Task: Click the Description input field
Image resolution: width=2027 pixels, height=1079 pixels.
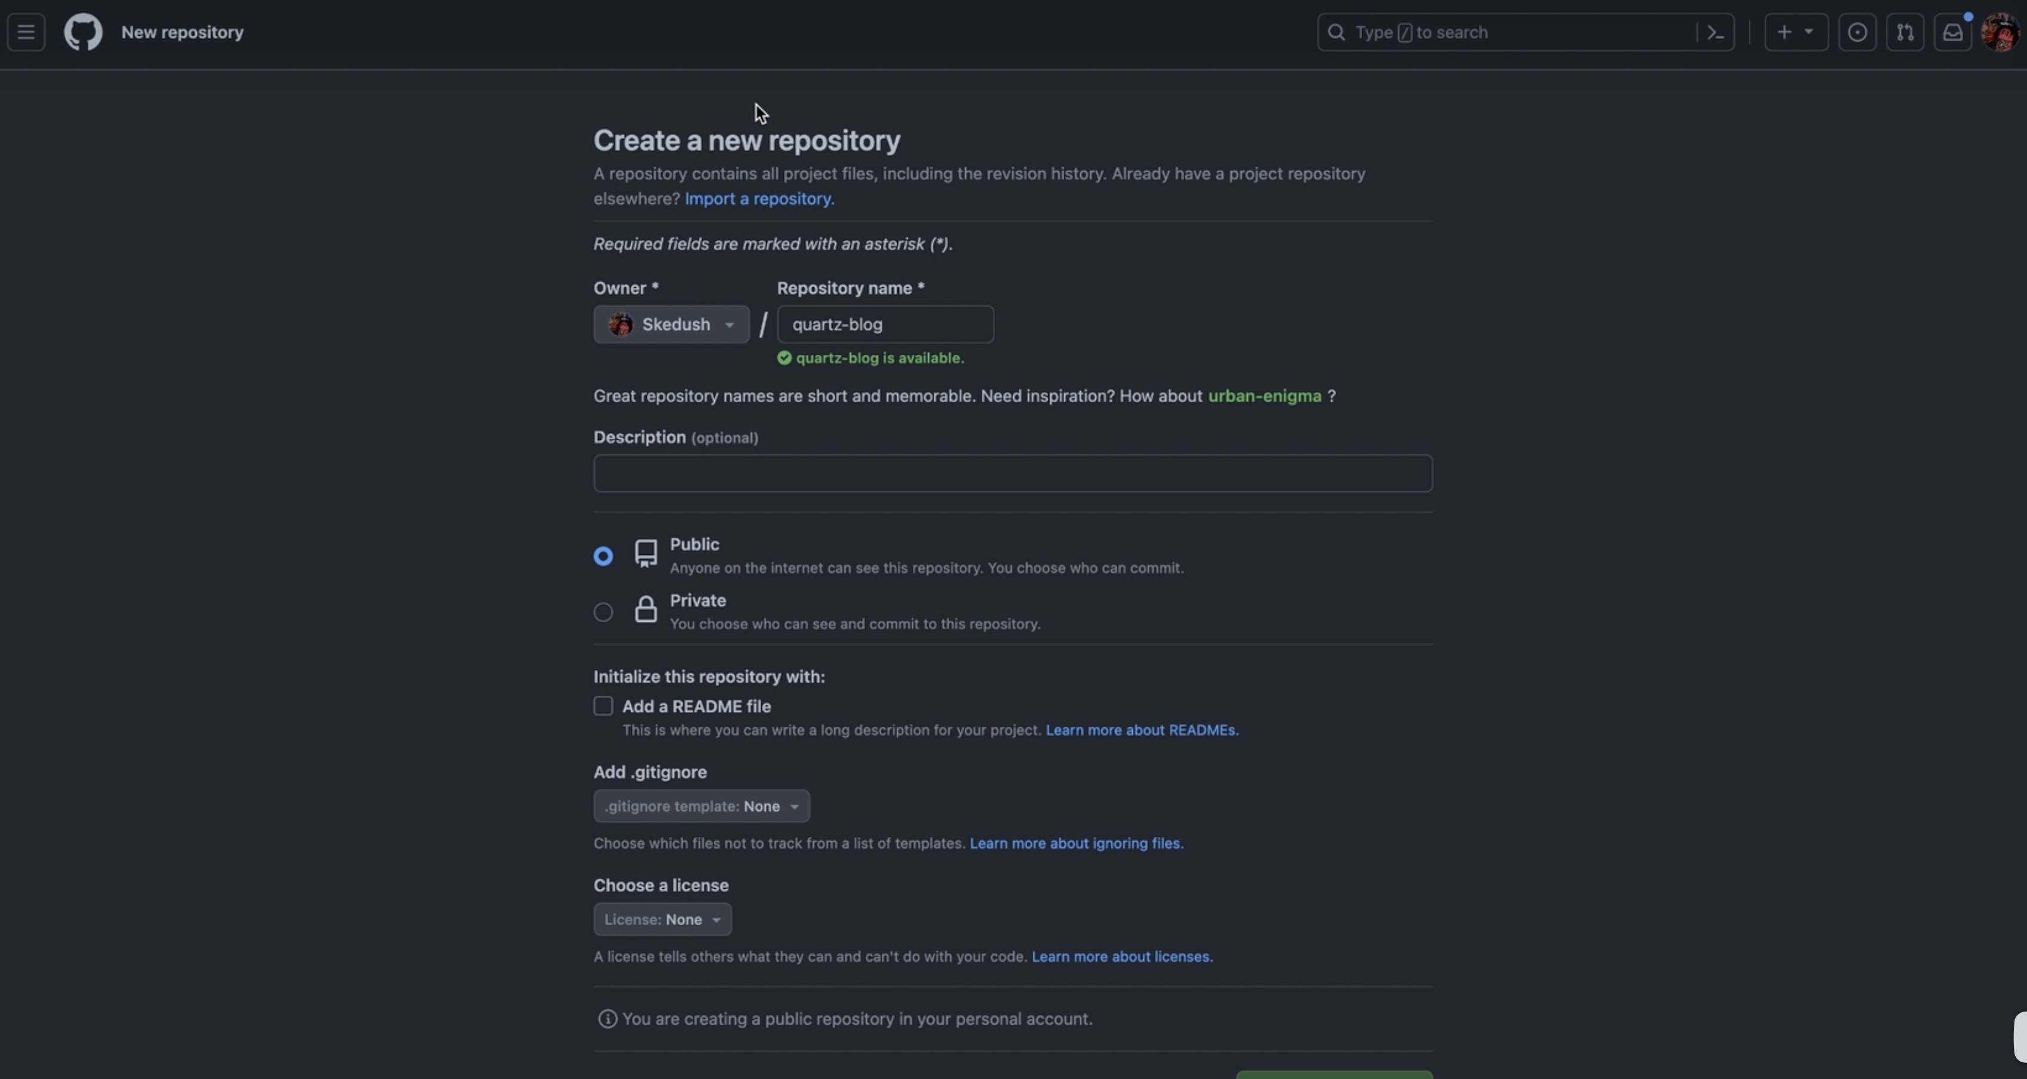Action: click(x=1013, y=473)
